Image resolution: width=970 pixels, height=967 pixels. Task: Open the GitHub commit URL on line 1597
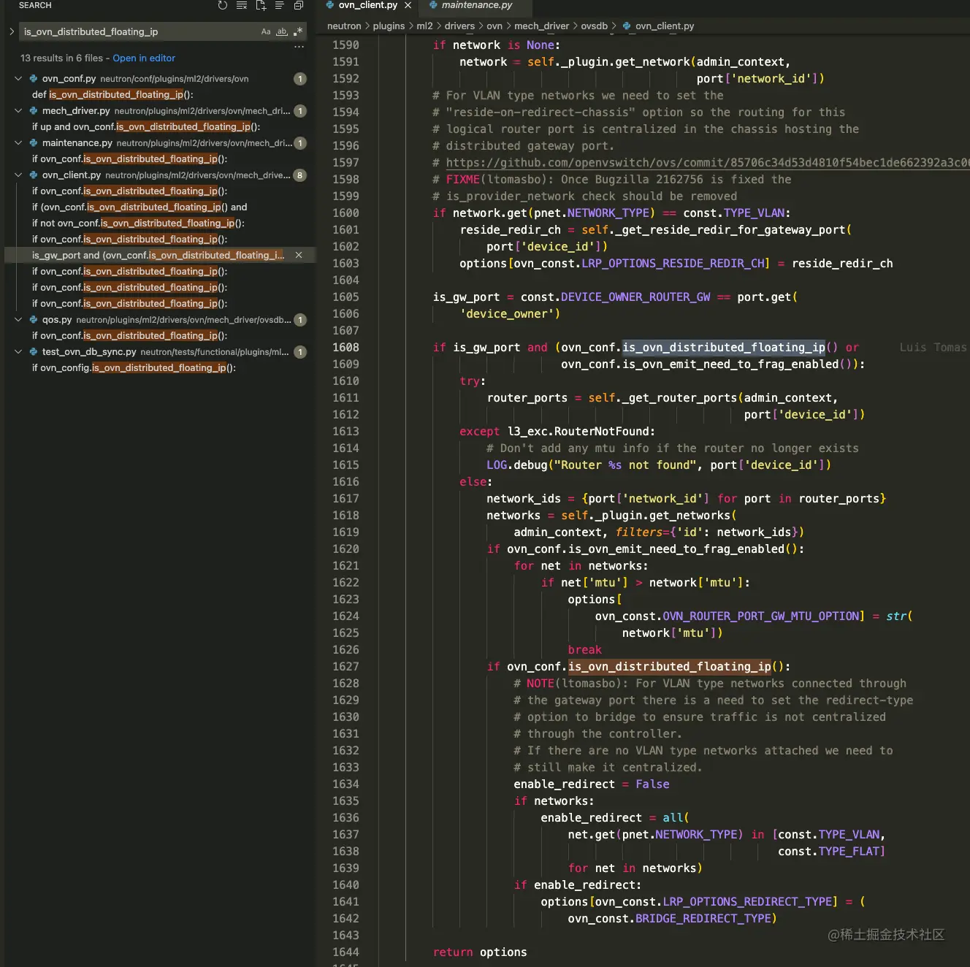[708, 162]
